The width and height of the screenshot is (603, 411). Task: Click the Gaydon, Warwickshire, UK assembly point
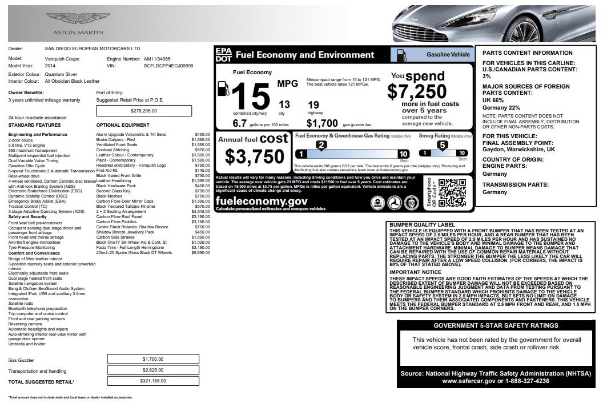pos(518,149)
